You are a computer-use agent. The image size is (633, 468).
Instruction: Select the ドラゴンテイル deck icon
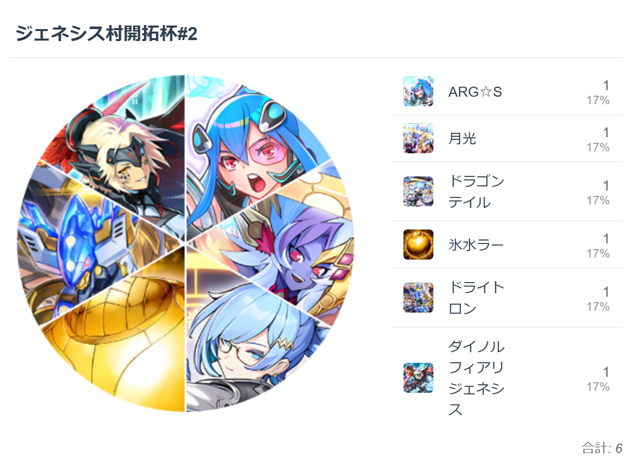click(x=418, y=191)
